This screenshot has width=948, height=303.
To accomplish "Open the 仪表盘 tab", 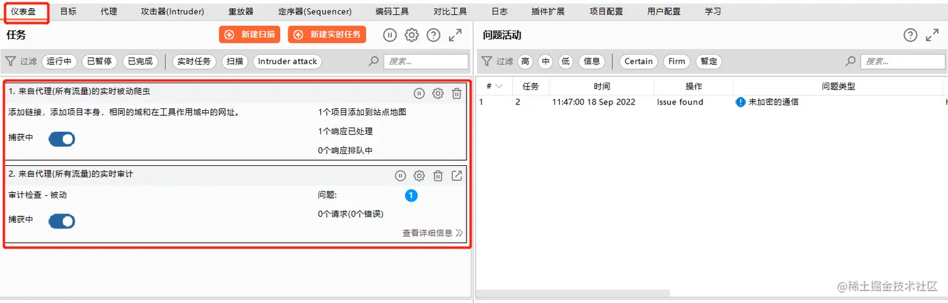I will [24, 12].
